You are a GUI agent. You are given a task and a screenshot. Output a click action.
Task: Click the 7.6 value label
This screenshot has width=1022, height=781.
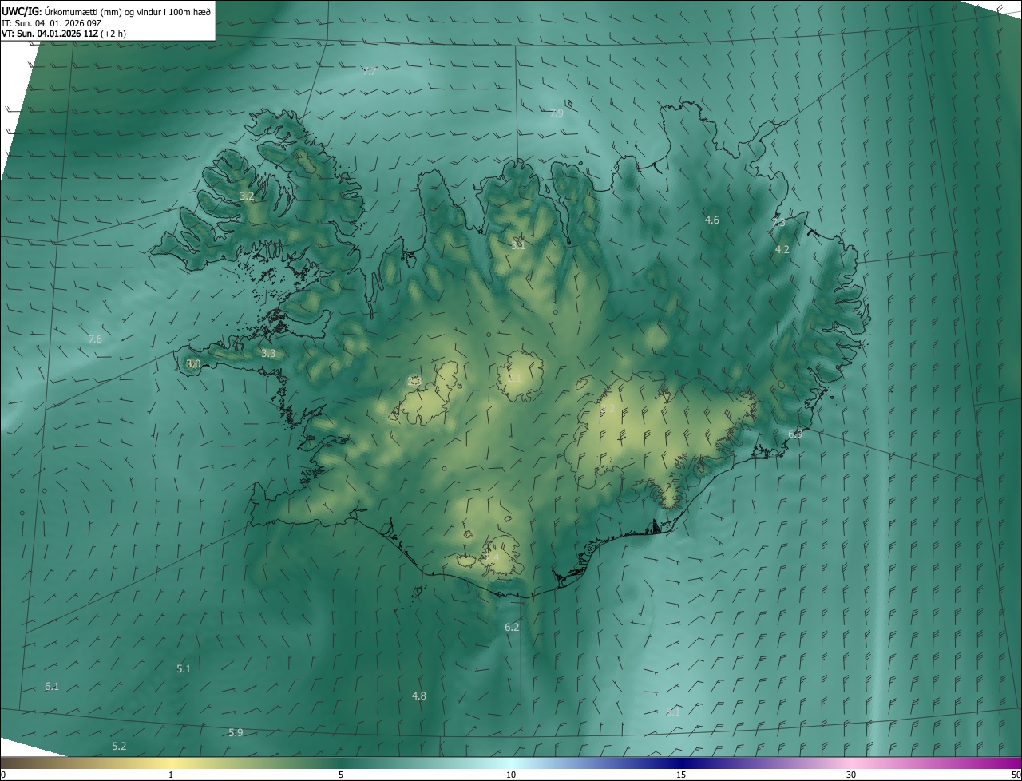(x=95, y=339)
